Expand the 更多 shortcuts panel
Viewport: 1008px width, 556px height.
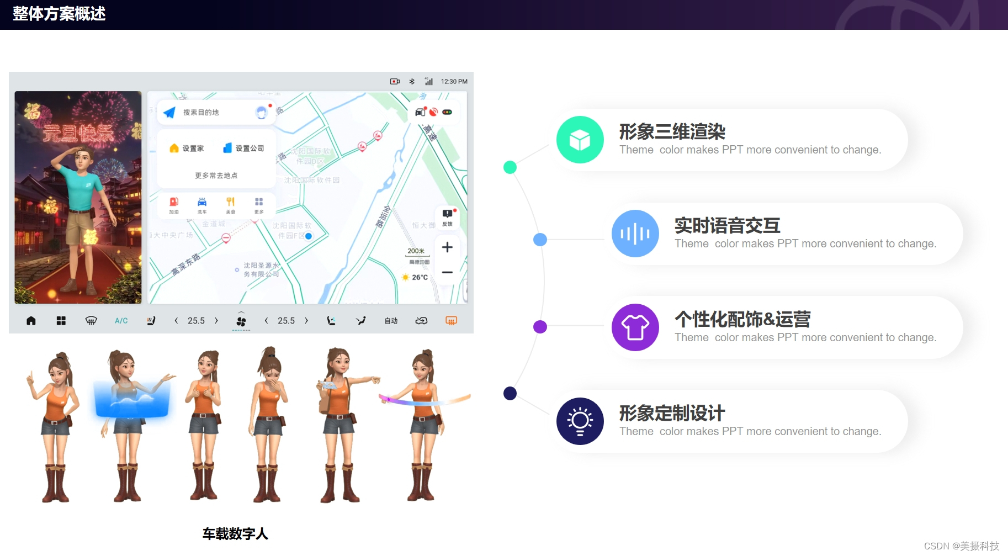pyautogui.click(x=259, y=202)
